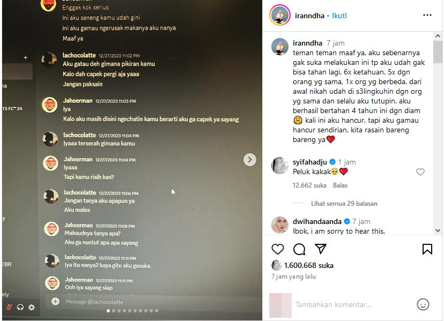The image size is (444, 321).
Task: Like syifahadju's comment with small heart
Action: pos(420,172)
